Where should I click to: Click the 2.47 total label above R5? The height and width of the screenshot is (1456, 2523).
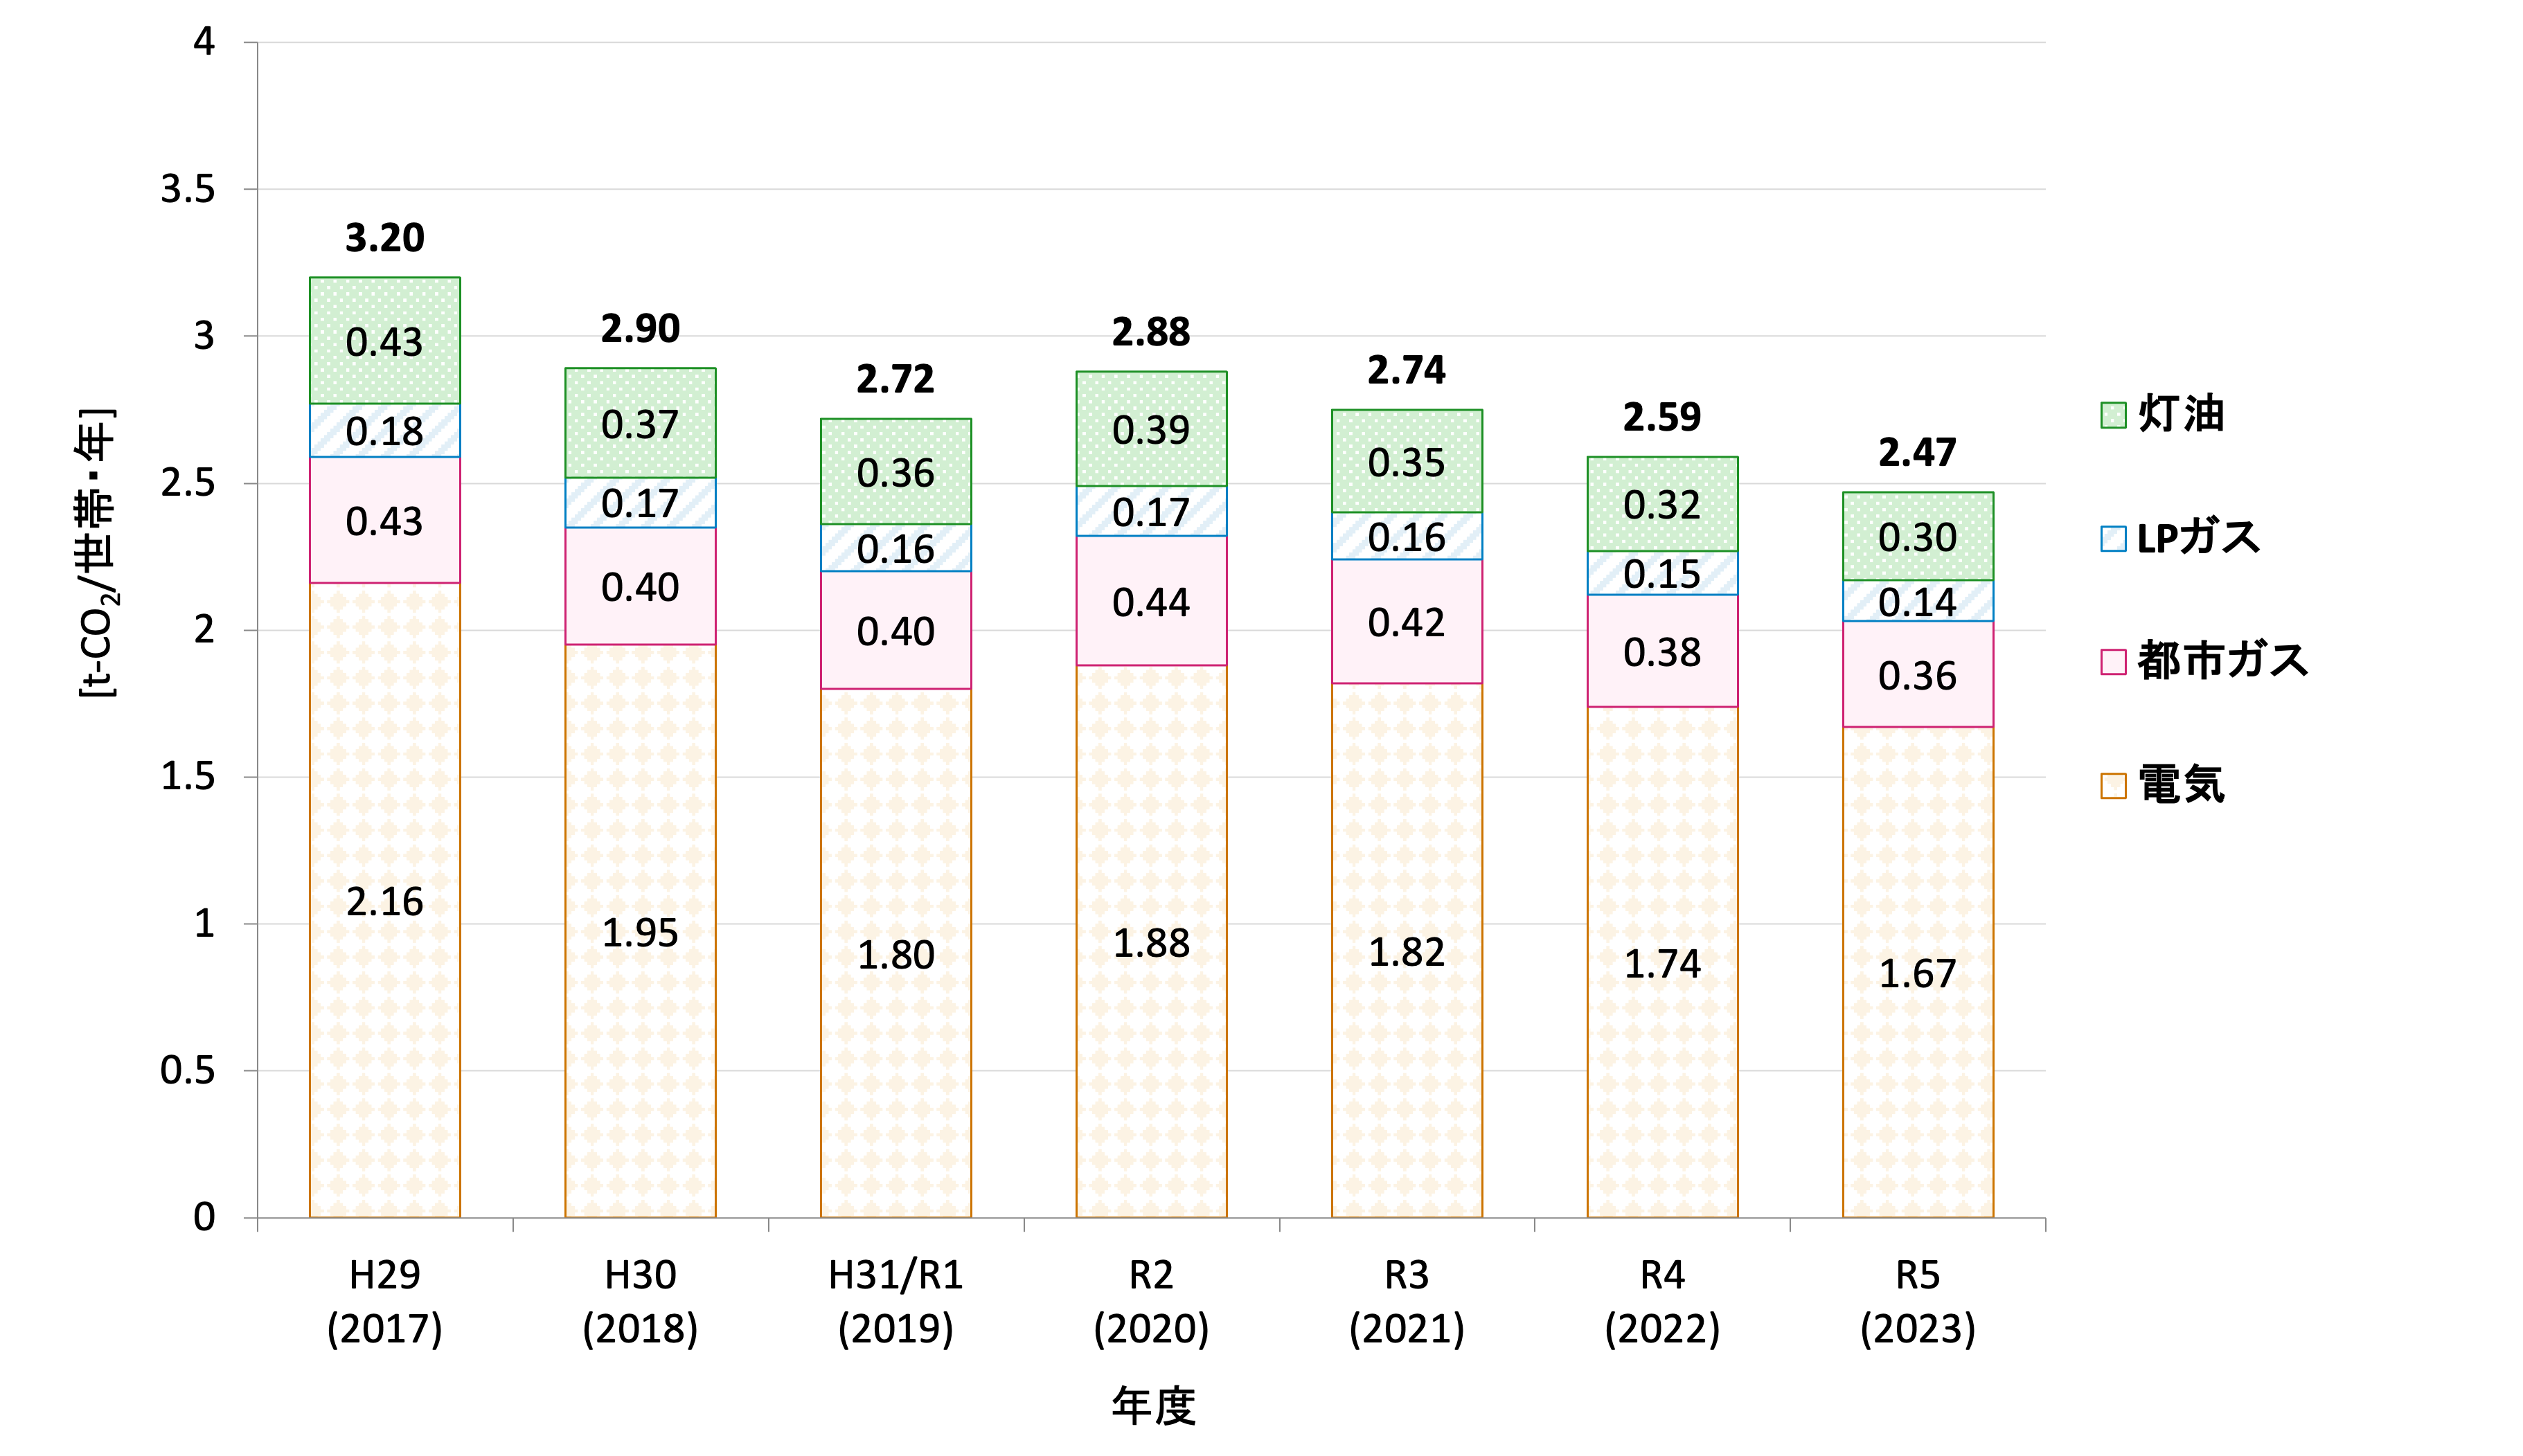[1917, 452]
